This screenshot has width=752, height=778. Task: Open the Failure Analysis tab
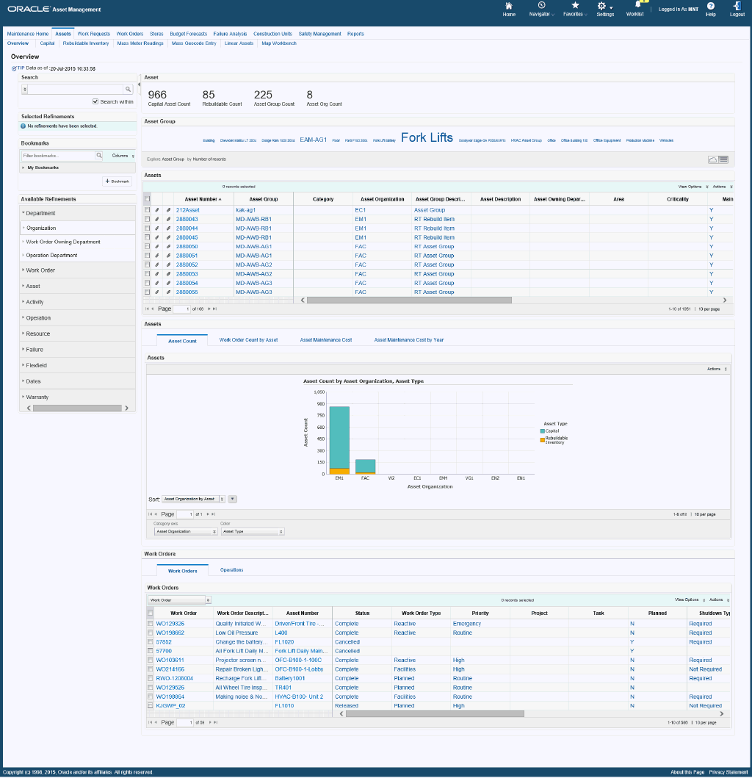point(230,34)
